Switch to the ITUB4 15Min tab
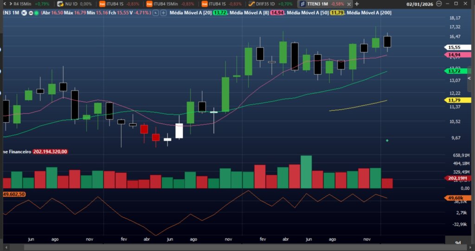Image resolution: width=475 pixels, height=251 pixels. pos(163,4)
